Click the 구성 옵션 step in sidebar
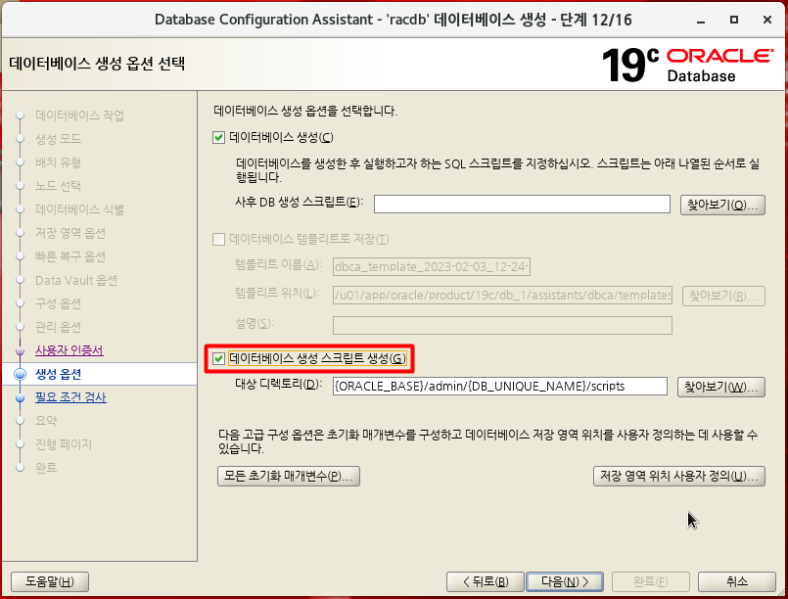Viewport: 788px width, 599px height. (59, 303)
